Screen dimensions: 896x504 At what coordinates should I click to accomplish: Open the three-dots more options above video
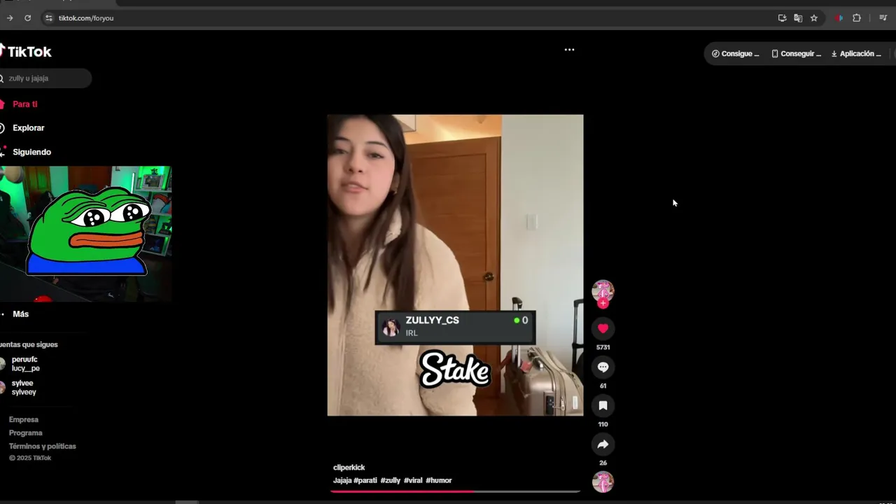(x=569, y=50)
